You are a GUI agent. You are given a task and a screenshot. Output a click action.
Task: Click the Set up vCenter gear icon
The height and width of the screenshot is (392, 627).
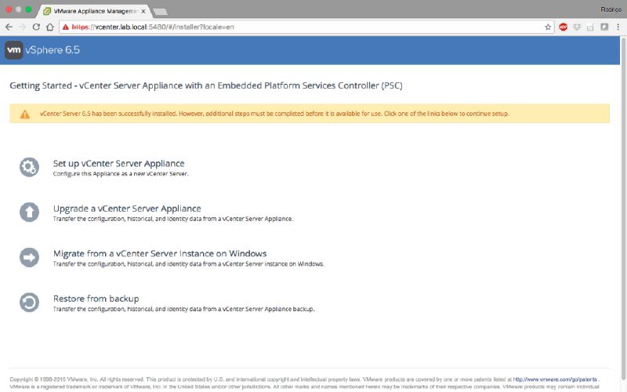point(29,166)
